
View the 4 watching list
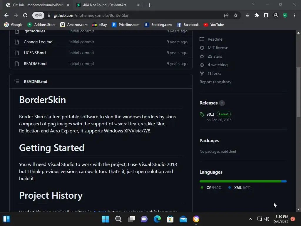coord(214,65)
